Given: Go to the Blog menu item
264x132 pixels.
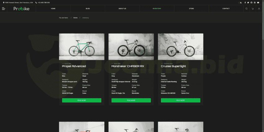Looking at the screenshot, I should [x=88, y=9].
